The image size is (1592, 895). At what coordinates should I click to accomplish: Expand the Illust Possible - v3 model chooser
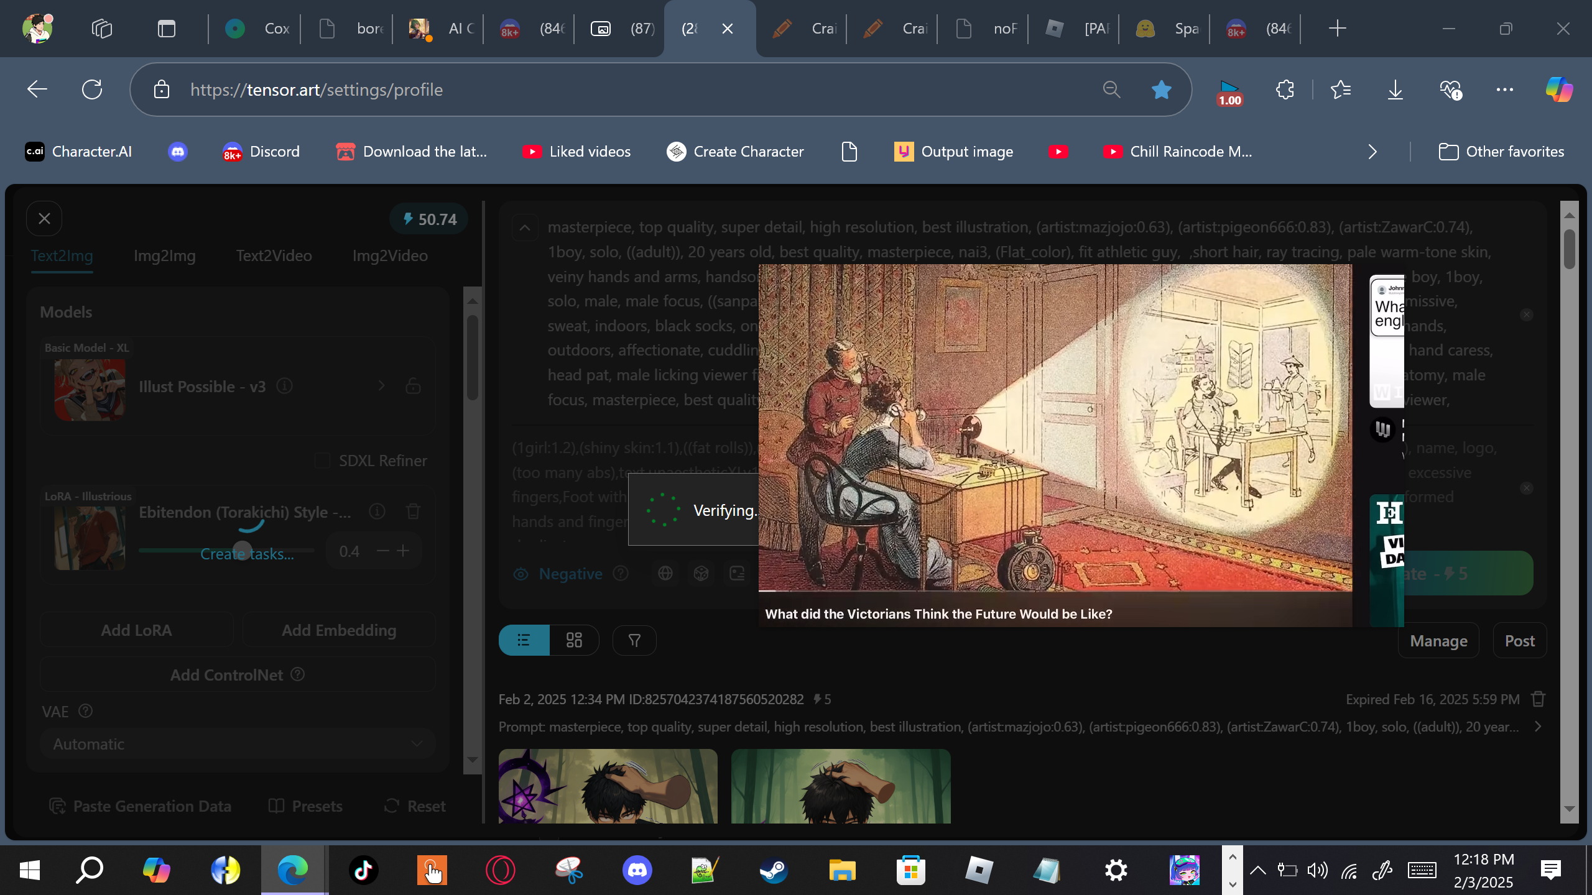coord(382,387)
